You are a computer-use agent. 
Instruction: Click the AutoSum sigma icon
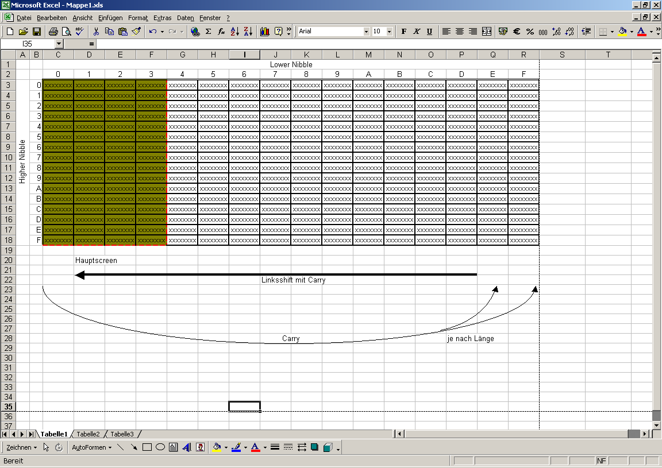208,31
